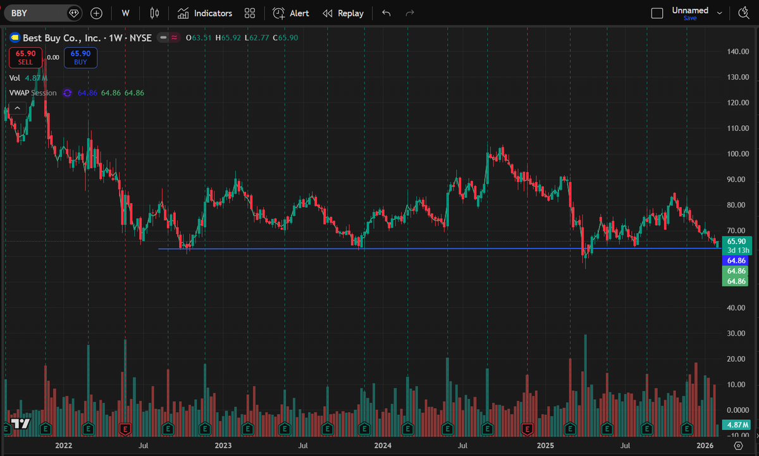Image resolution: width=759 pixels, height=456 pixels.
Task: Click the 0.00 spread value between buttons
Action: (53, 58)
